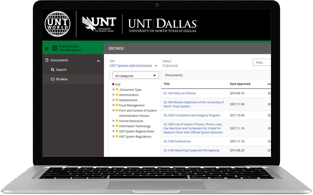313x195 pixels.
Task: Open 02.1400 Reporting Suspected Wrongdoing
Action: pyautogui.click(x=191, y=150)
